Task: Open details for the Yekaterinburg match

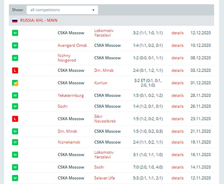Action: pos(178,95)
